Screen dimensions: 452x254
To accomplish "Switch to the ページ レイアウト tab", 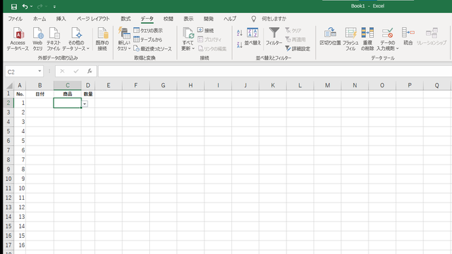I will coord(93,19).
